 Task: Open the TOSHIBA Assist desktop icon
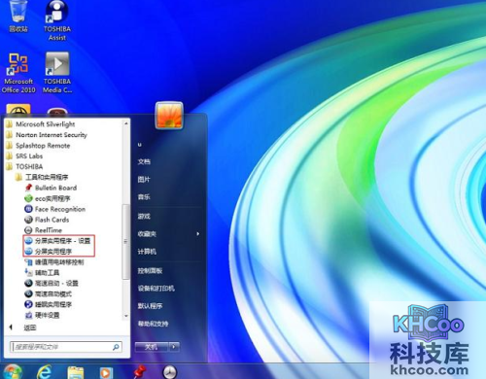click(x=57, y=20)
